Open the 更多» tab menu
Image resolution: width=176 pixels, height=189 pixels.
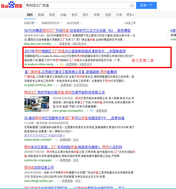130,15
